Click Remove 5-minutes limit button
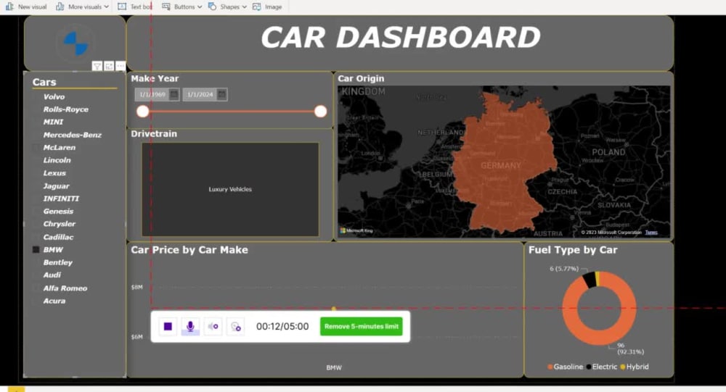The image size is (726, 392). pos(361,326)
